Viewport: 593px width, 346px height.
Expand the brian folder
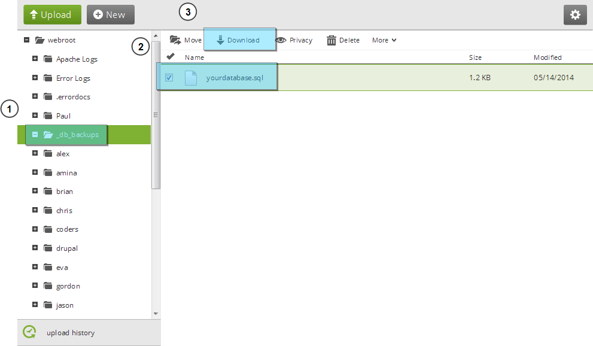coord(35,191)
